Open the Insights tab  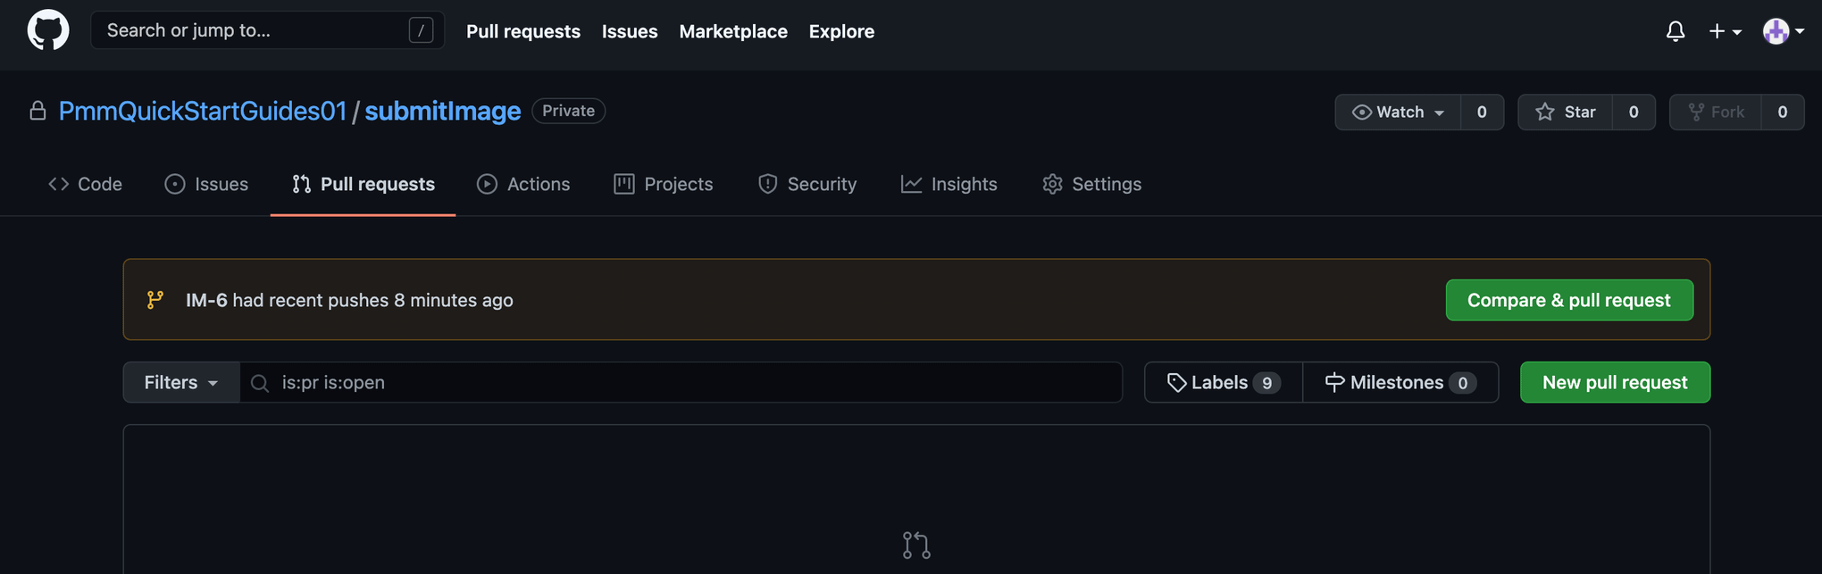click(x=949, y=184)
